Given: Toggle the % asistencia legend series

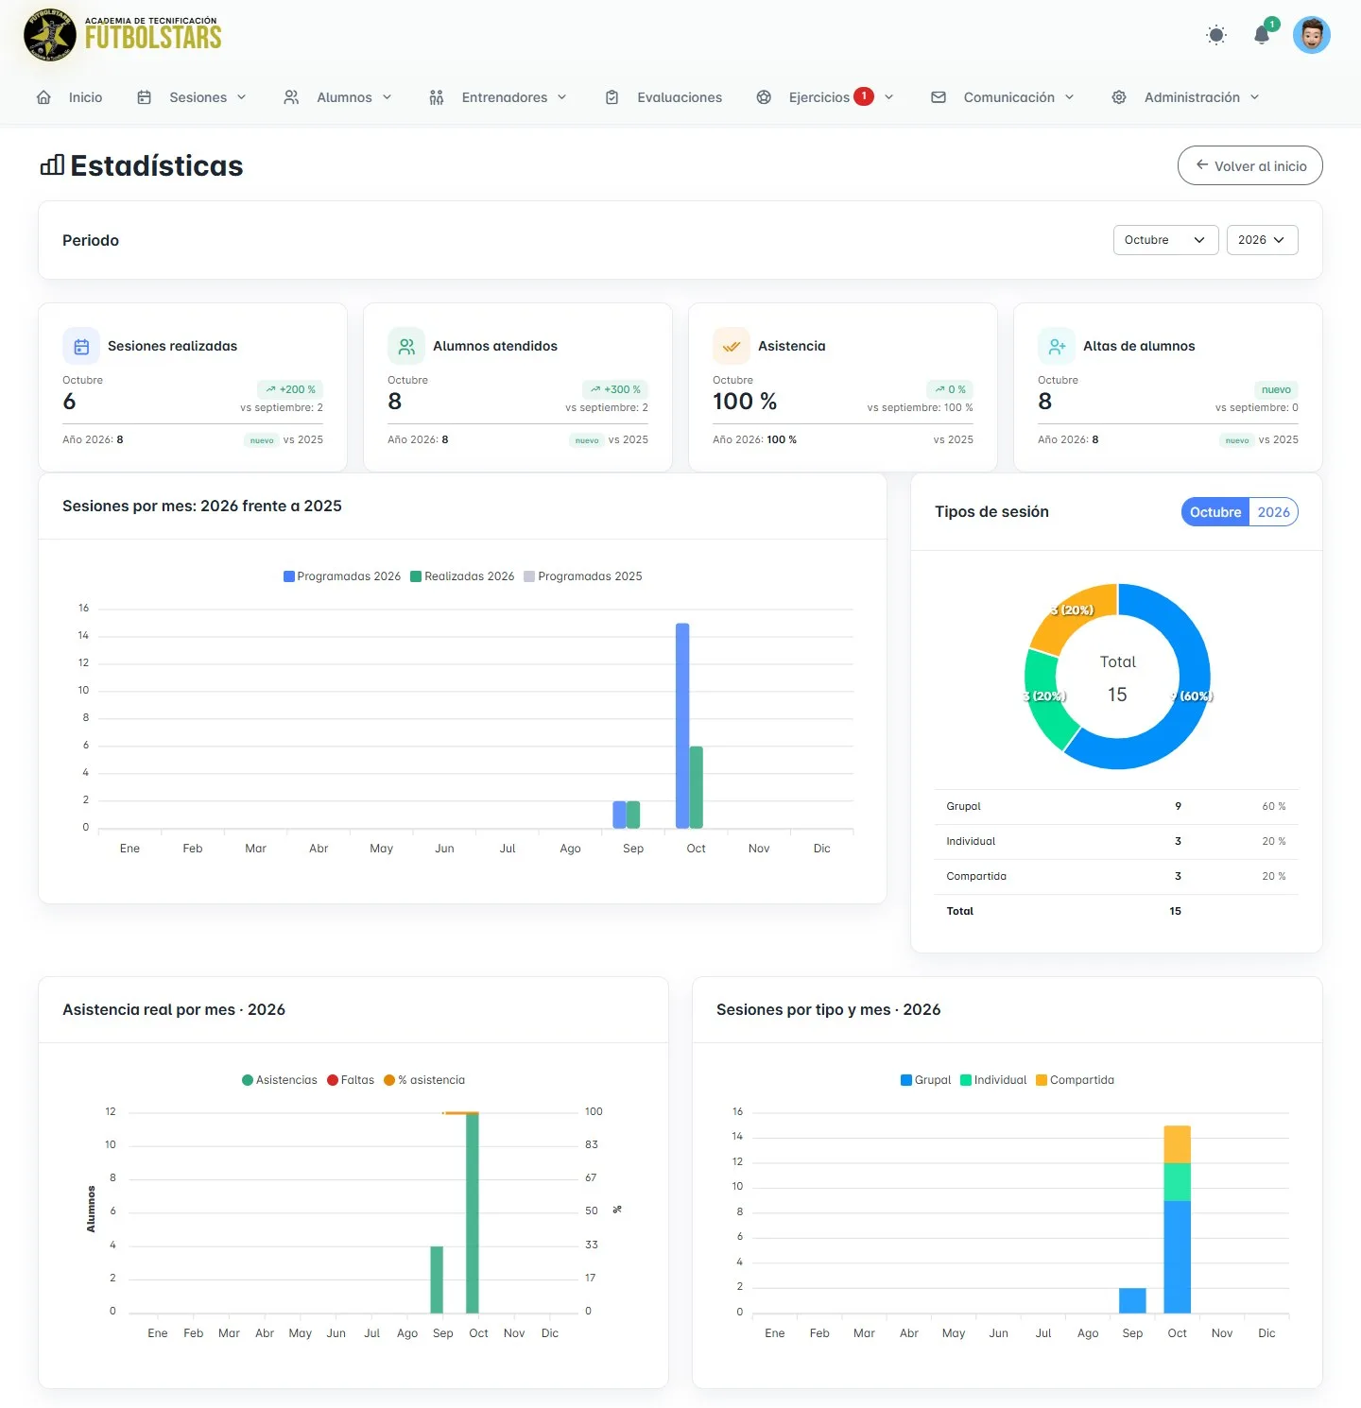Looking at the screenshot, I should pyautogui.click(x=424, y=1080).
